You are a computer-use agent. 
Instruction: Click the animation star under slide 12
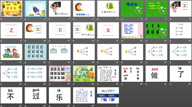pyautogui.click(x=74, y=41)
